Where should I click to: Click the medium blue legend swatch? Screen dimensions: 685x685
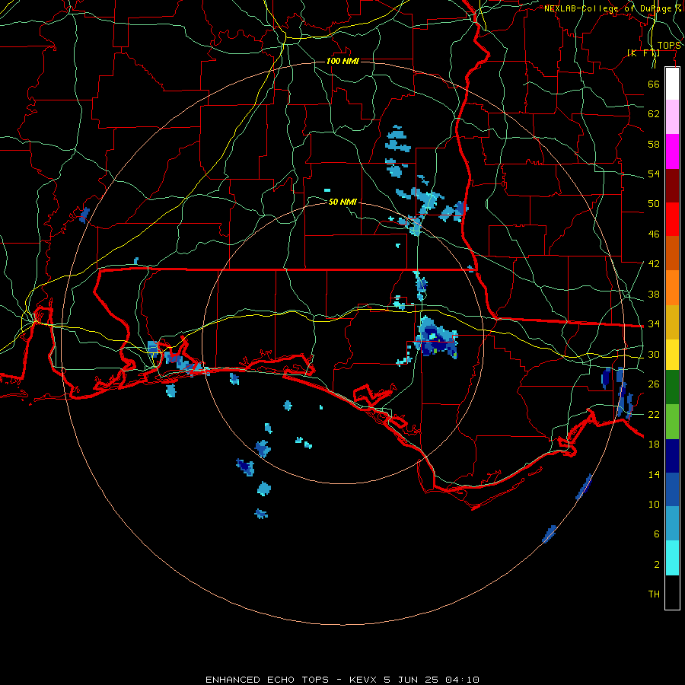(x=672, y=489)
